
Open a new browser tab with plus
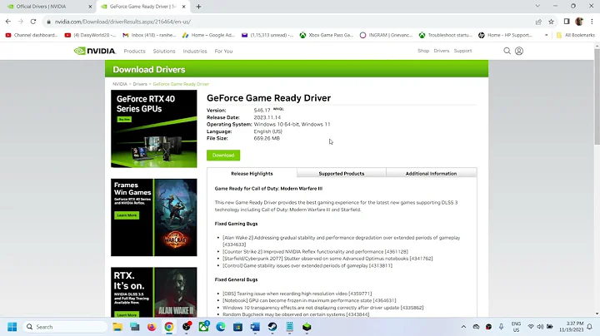tap(198, 7)
